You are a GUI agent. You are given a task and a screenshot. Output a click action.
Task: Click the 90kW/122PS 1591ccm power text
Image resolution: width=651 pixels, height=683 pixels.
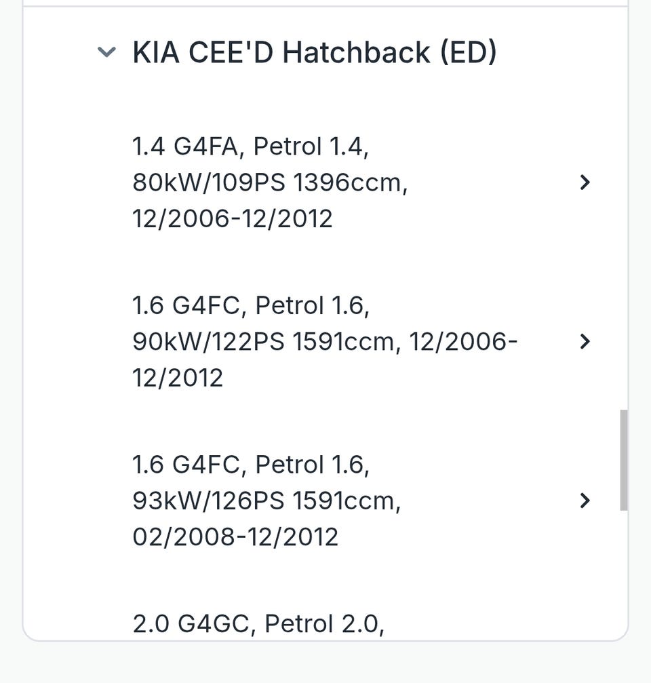(263, 342)
